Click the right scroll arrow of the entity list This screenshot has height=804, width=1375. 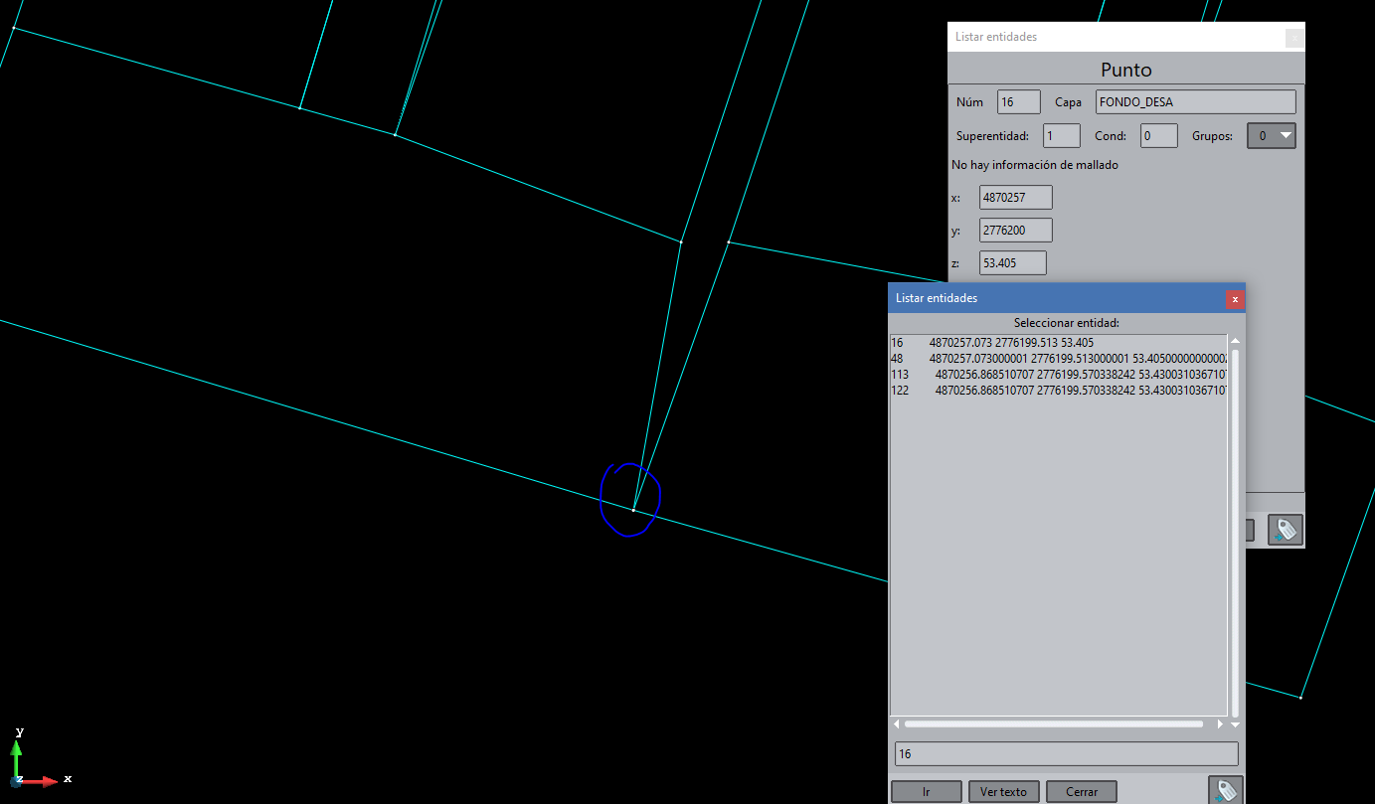pos(1222,724)
